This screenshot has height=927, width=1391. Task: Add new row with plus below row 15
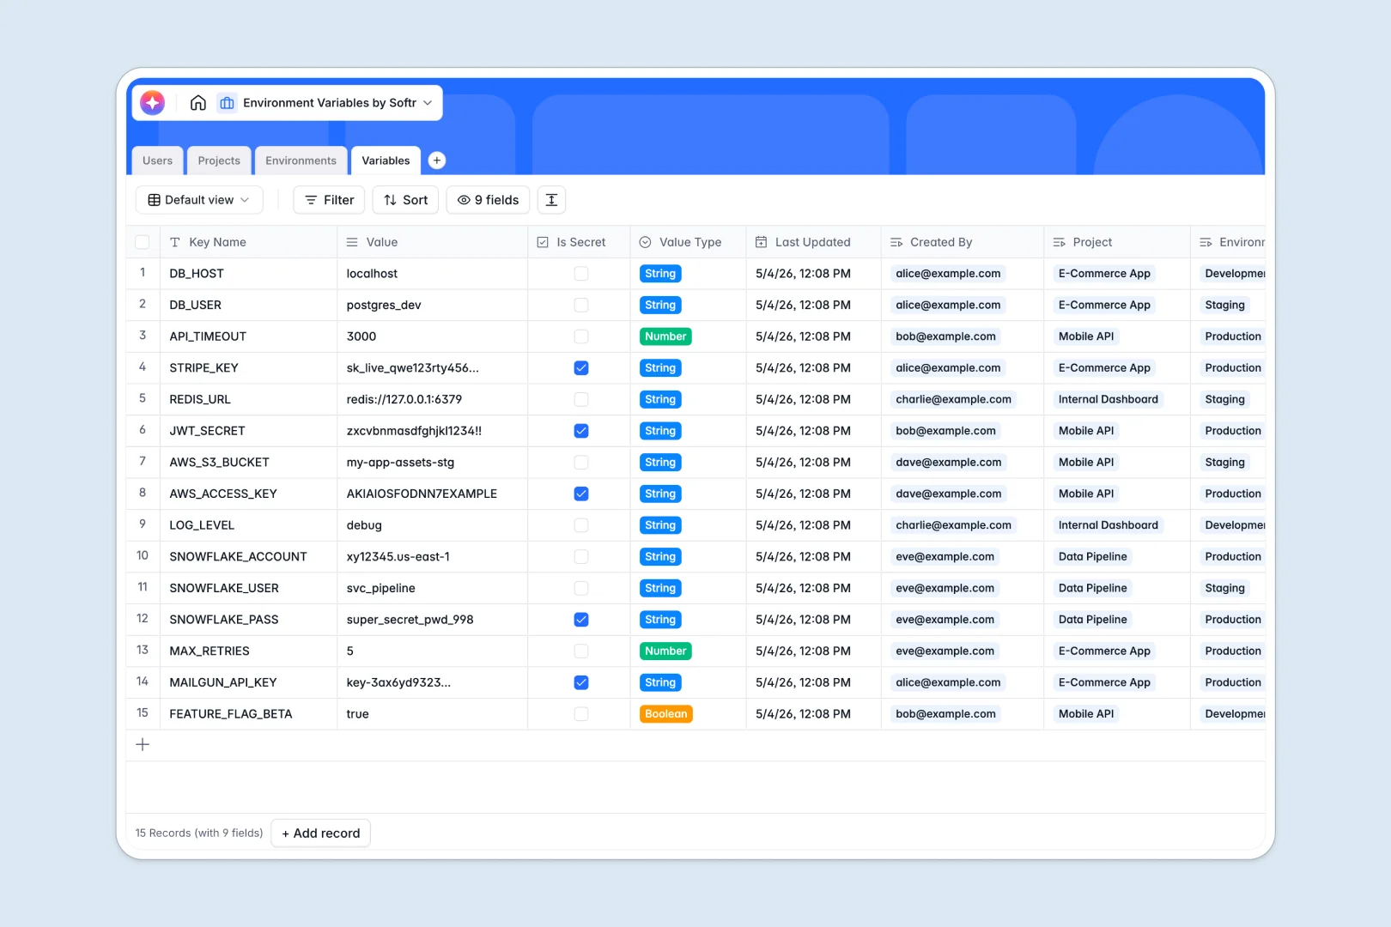pyautogui.click(x=143, y=745)
